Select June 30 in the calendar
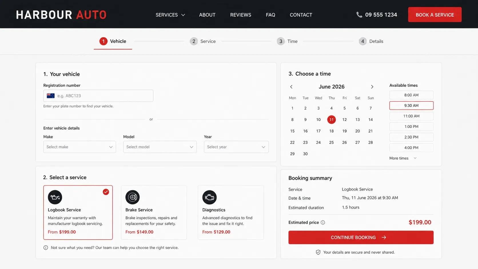The width and height of the screenshot is (478, 269). coord(305,154)
